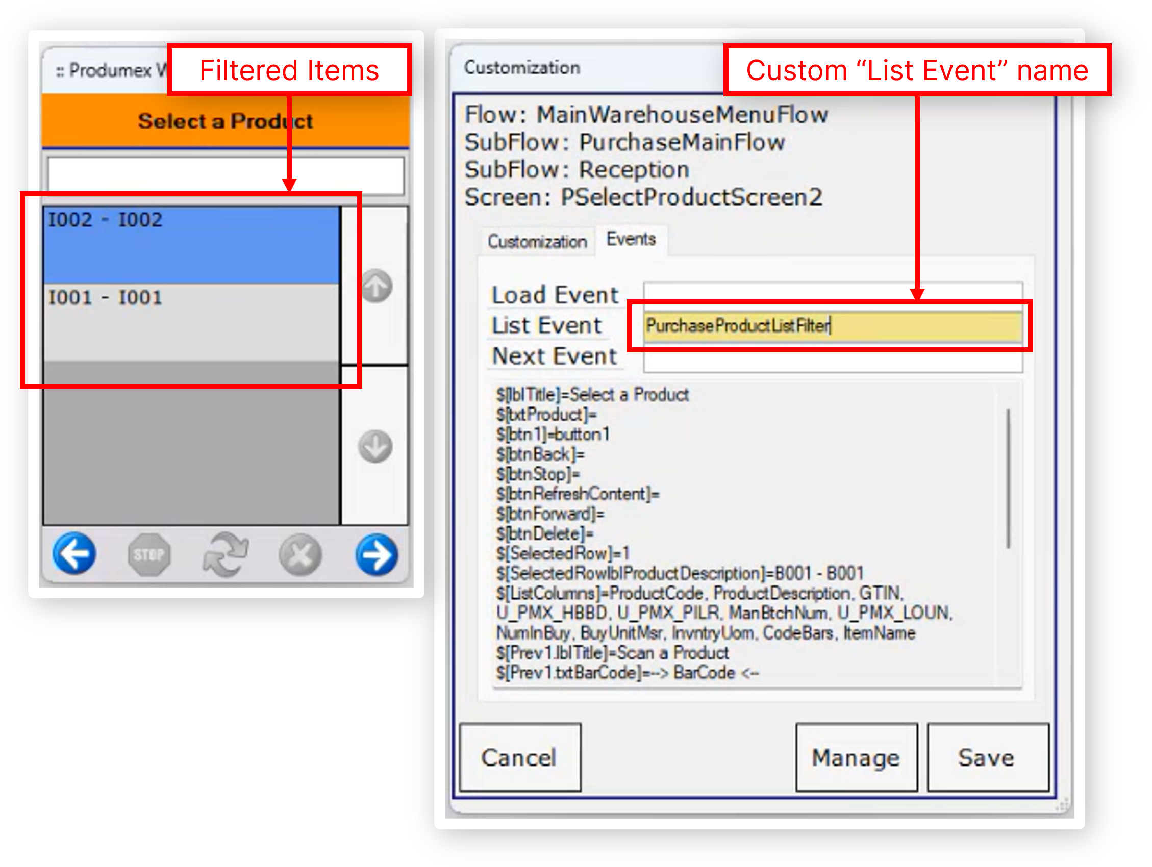Image resolution: width=1152 pixels, height=867 pixels.
Task: Click the blue forward arrow icon
Action: pos(377,554)
